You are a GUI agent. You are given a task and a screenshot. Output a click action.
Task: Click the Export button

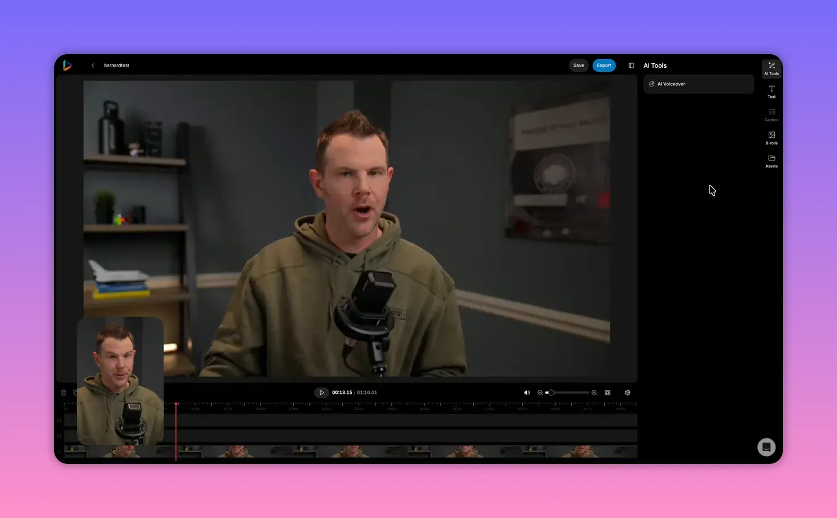coord(604,65)
